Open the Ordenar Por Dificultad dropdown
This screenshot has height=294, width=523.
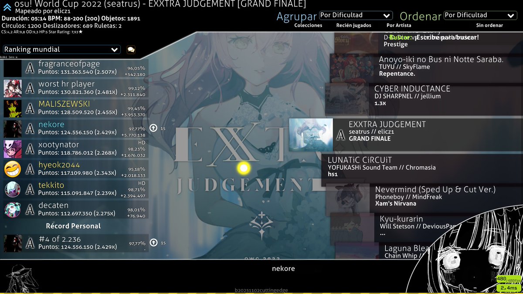point(480,15)
